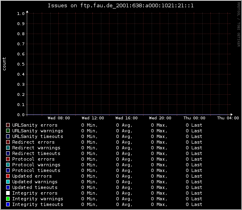Click the Thu 00:00 time axis label
The width and height of the screenshot is (242, 210).
click(194, 118)
